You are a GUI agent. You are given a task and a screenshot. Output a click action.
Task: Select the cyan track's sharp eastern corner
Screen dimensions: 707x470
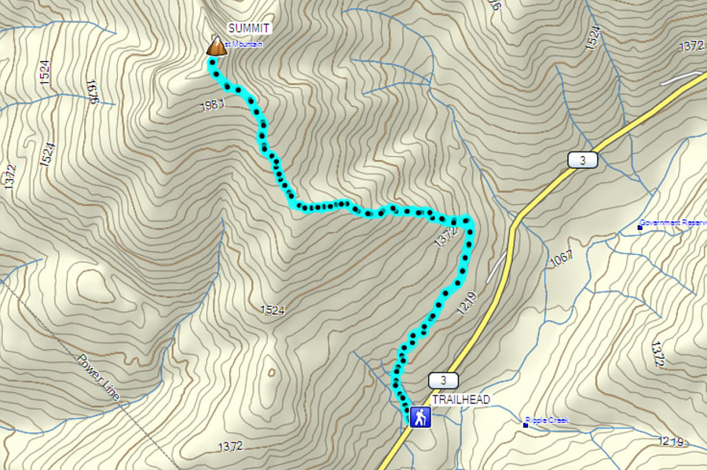(x=467, y=221)
